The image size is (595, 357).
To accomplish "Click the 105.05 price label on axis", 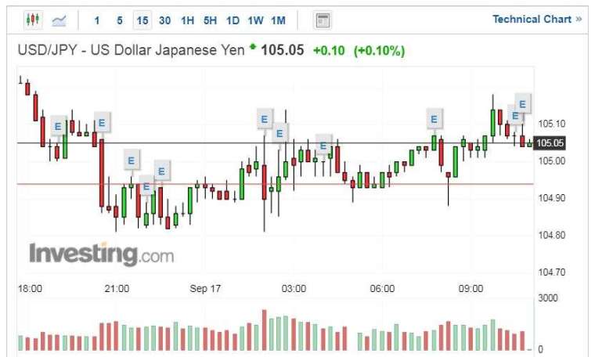I will pos(550,143).
